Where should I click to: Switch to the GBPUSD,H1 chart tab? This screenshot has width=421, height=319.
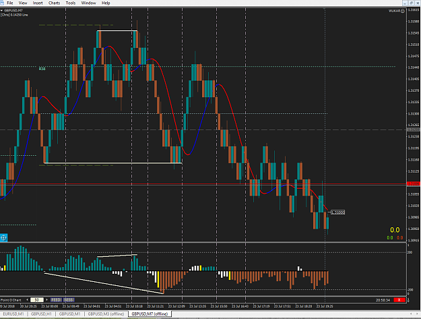coord(41,314)
